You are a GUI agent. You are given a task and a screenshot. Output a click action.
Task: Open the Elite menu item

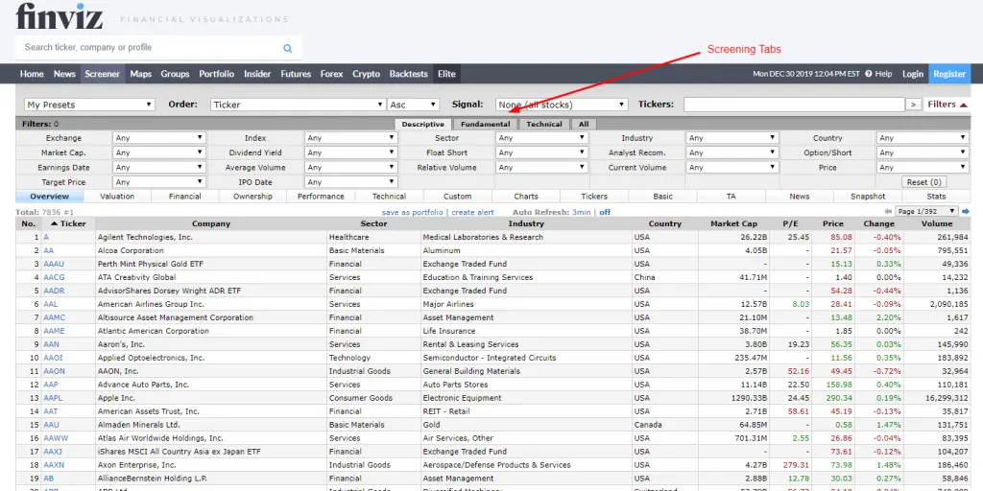tap(446, 74)
